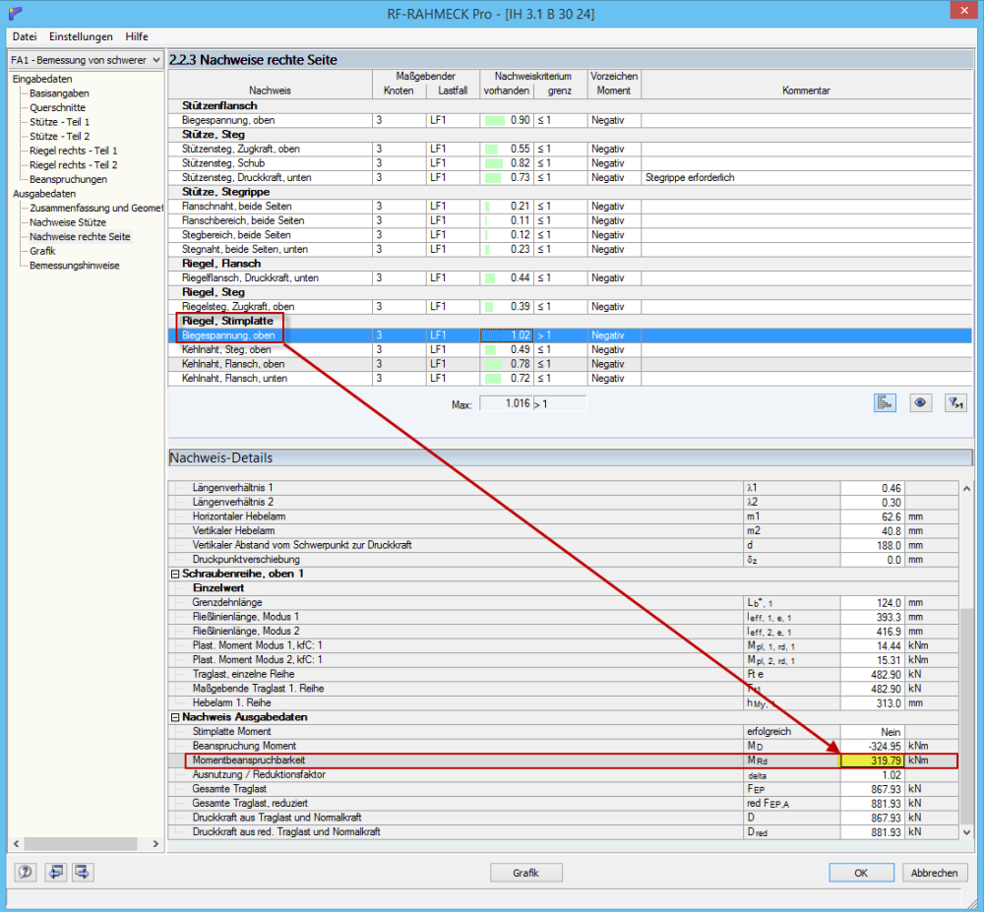Confirm the dialog with OK
Screen dimensions: 984x912
pyautogui.click(x=861, y=872)
